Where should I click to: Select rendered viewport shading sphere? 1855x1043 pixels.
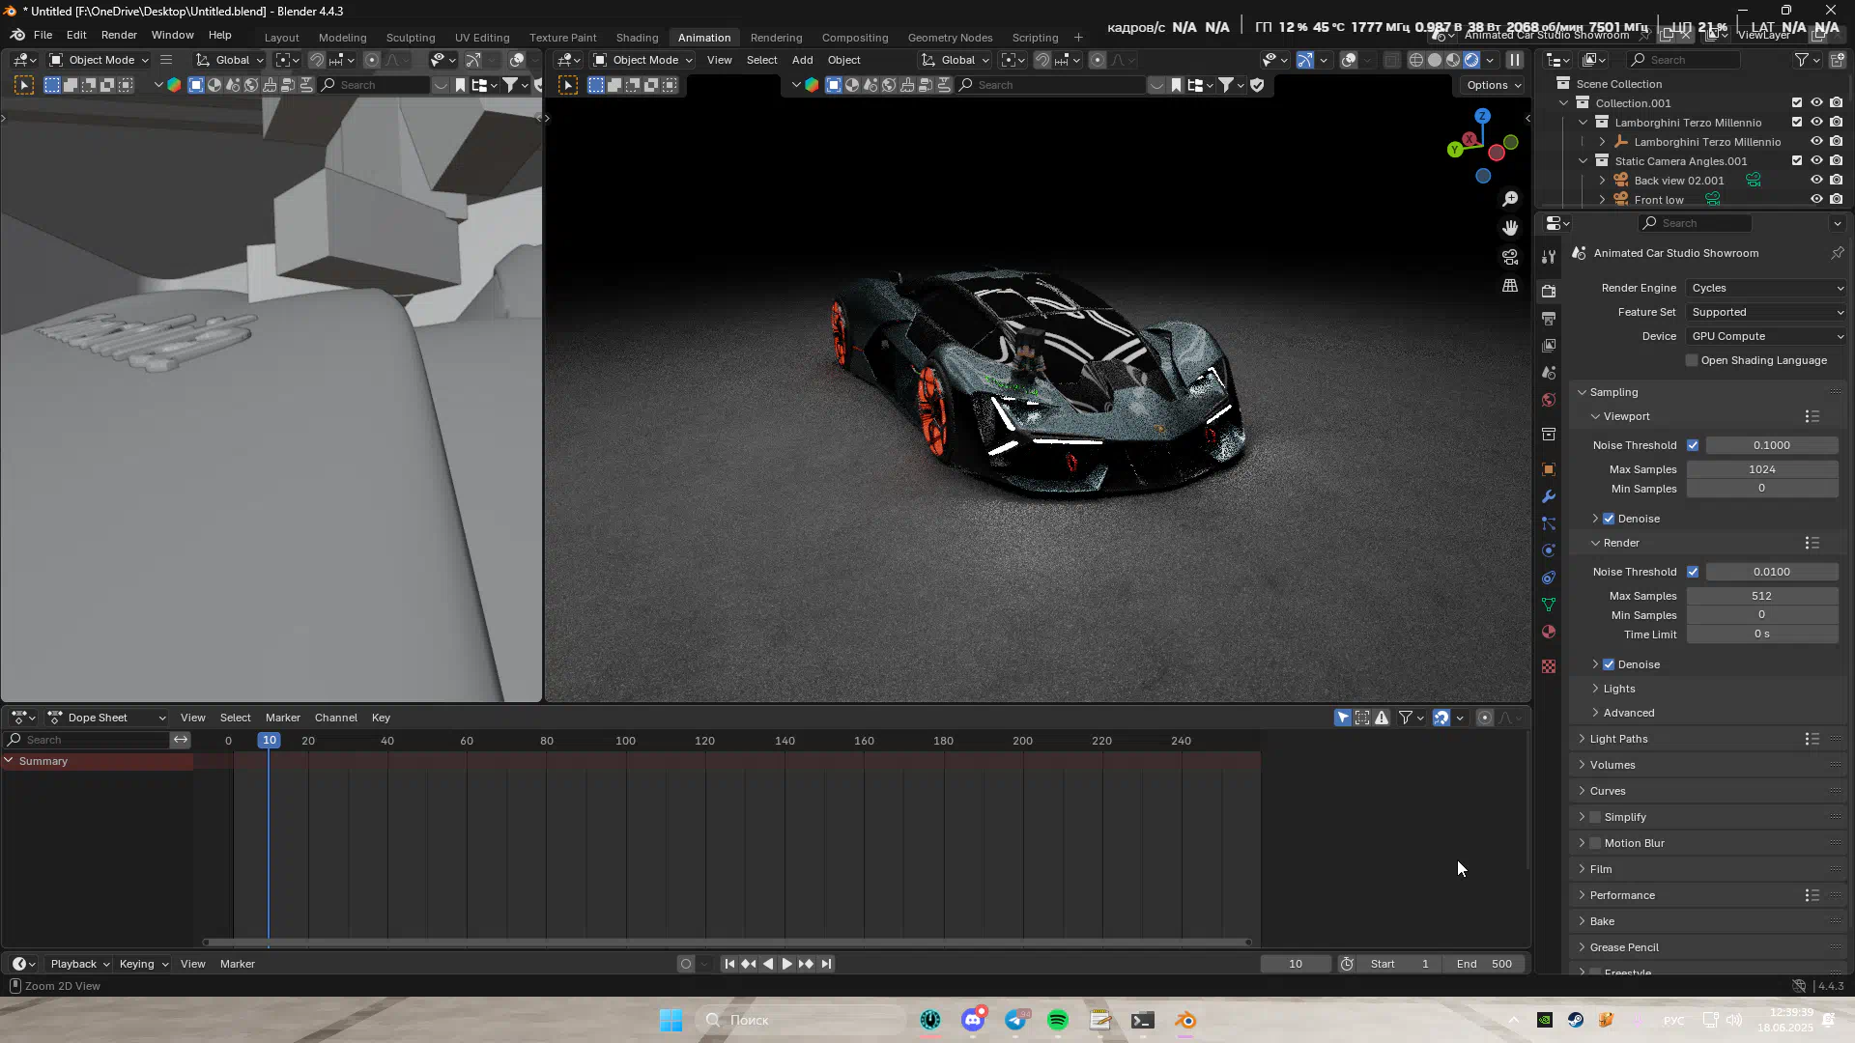click(x=1471, y=60)
